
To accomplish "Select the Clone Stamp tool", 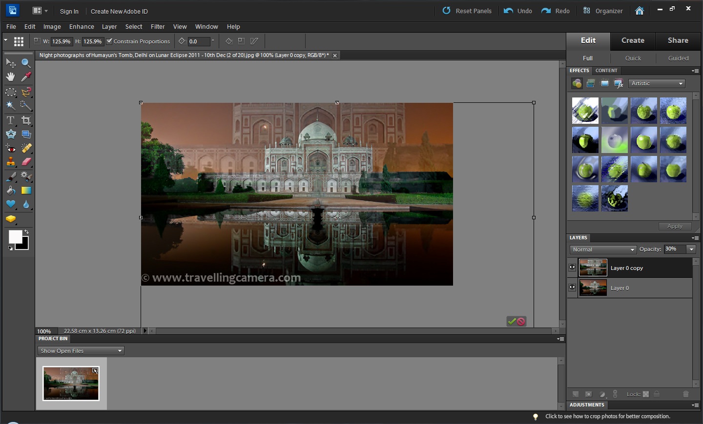I will pos(11,162).
